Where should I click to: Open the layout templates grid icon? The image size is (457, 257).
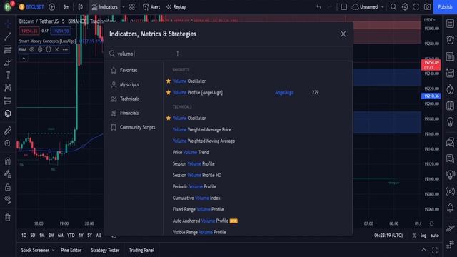131,7
